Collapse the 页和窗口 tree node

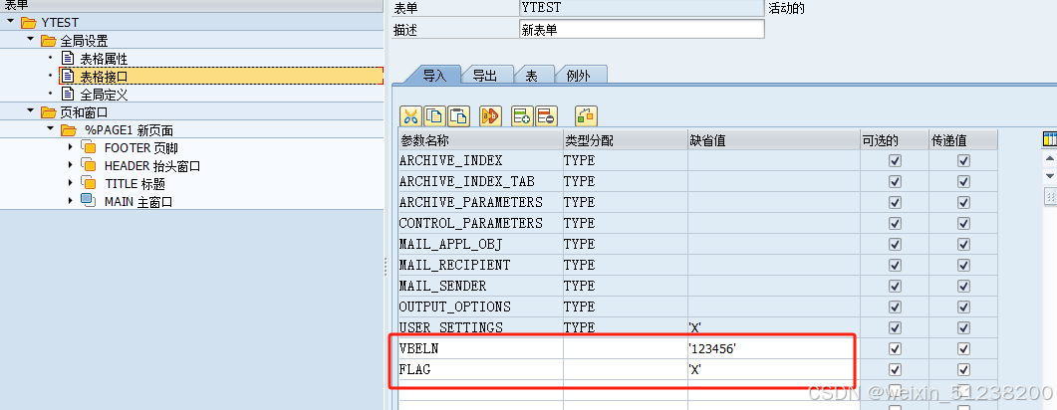click(x=30, y=111)
